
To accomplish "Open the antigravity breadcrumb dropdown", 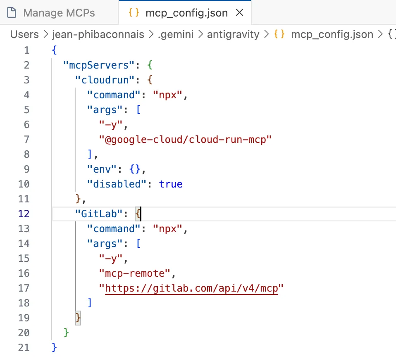I will (233, 34).
